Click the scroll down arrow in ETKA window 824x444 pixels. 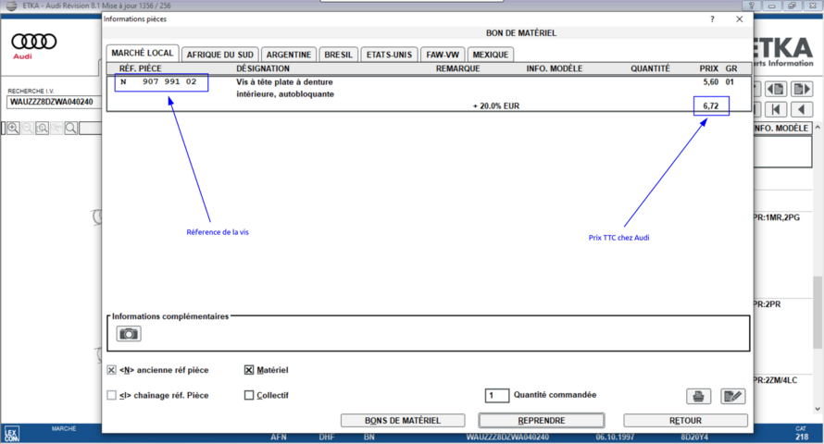click(818, 409)
